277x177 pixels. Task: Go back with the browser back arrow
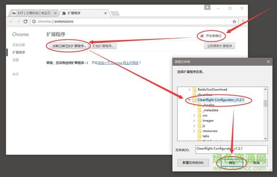pos(11,21)
